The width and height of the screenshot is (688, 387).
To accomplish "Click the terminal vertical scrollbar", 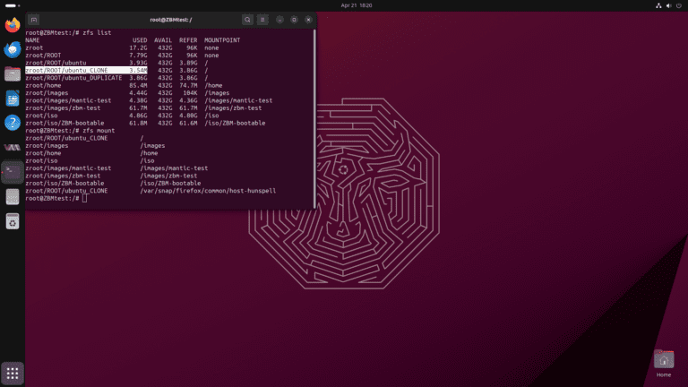I will click(314, 118).
